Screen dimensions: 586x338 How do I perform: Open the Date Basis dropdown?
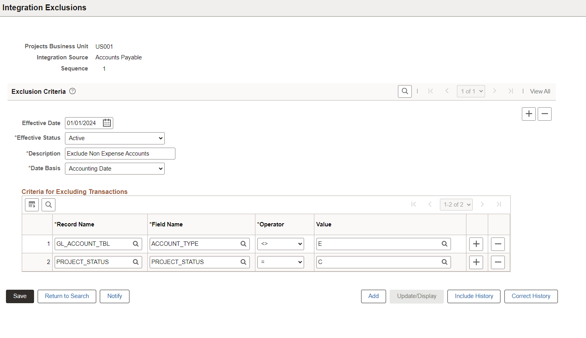coord(115,169)
